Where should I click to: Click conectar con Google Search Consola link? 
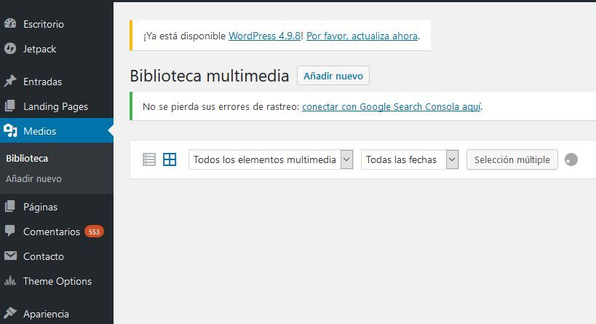tap(392, 106)
